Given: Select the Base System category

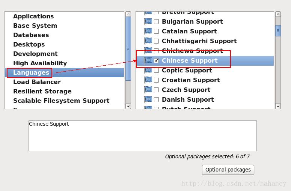Looking at the screenshot, I should tap(35, 26).
